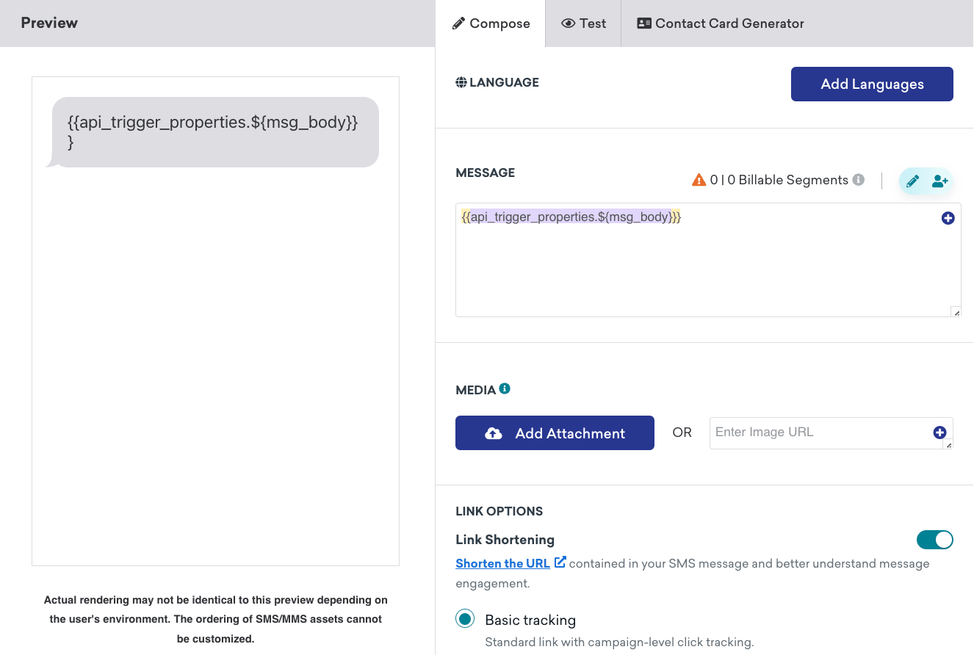Open the Contact Card Generator tab

coord(720,23)
